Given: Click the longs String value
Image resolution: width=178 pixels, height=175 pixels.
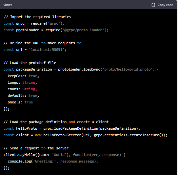Looking at the screenshot, I should click(x=29, y=82).
